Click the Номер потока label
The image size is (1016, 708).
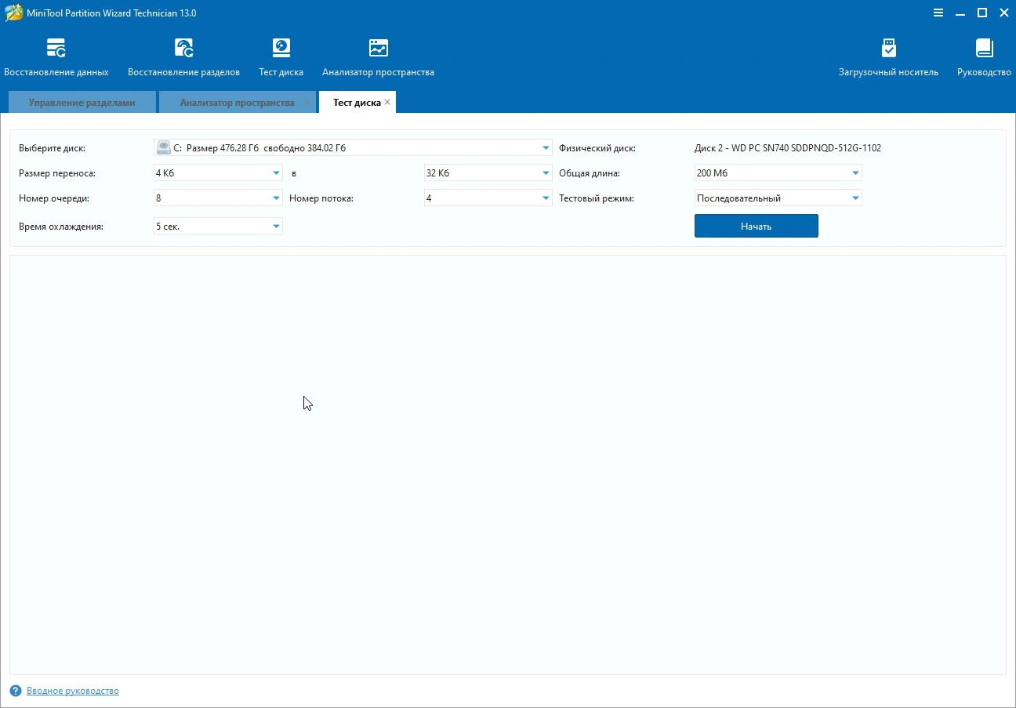pos(321,198)
